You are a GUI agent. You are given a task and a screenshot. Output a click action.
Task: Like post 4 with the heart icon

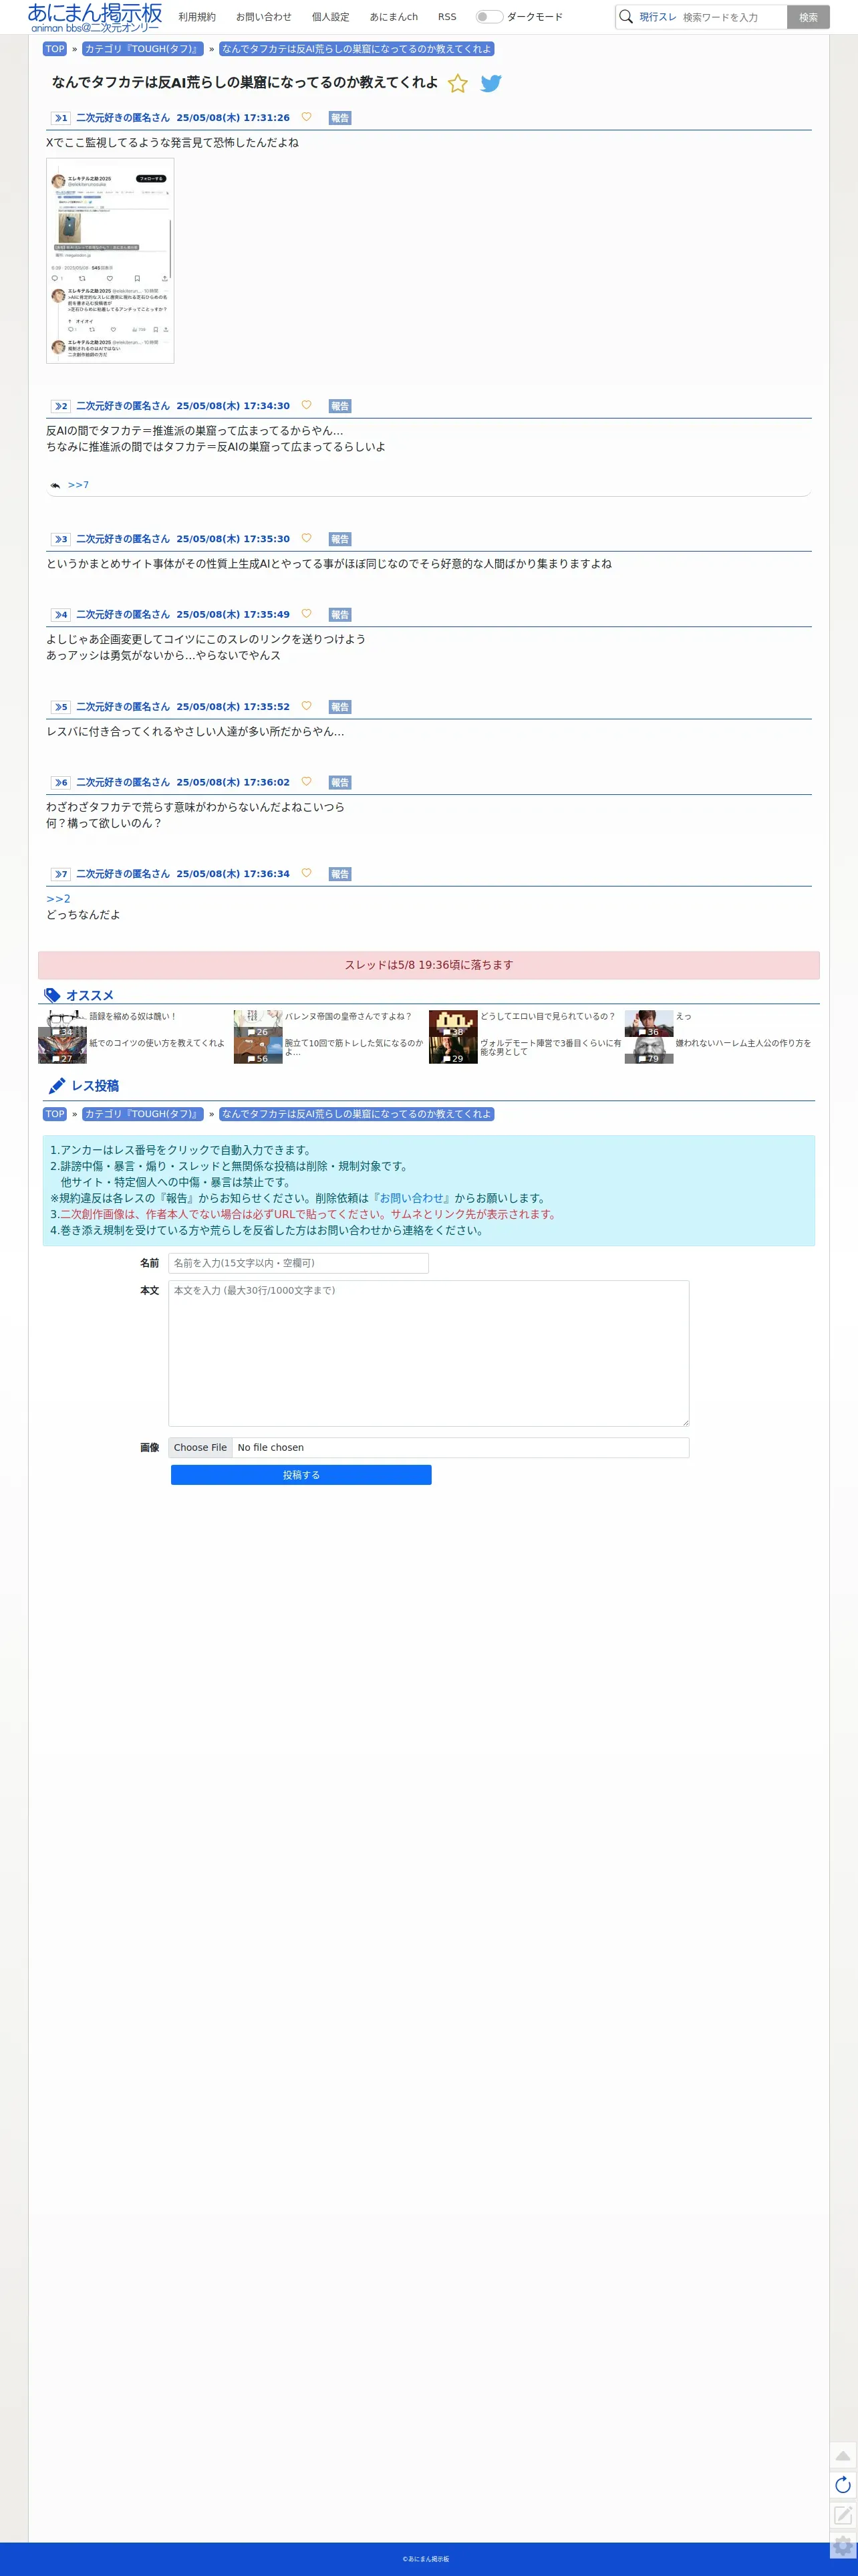coord(306,614)
